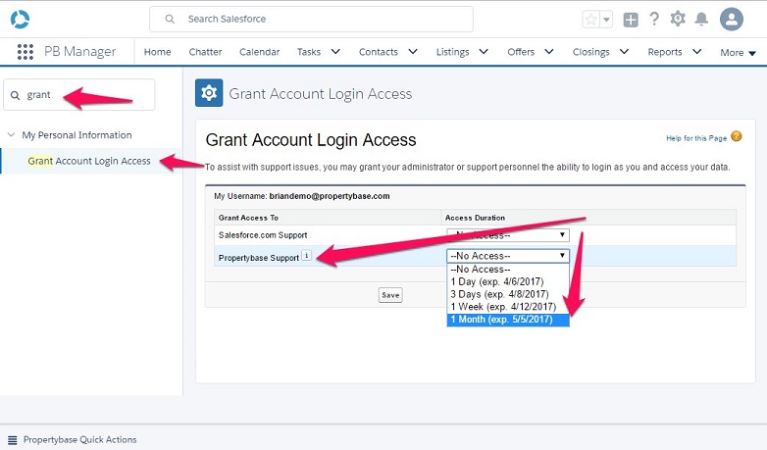Viewport: 767px width, 450px height.
Task: Click the Save button
Action: click(390, 295)
